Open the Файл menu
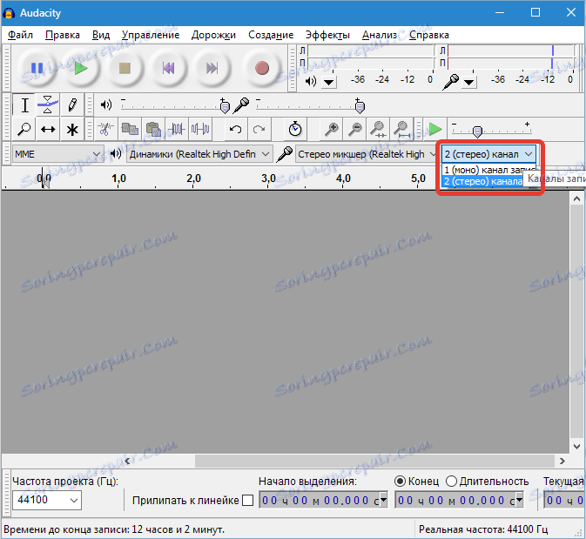The width and height of the screenshot is (586, 539). pyautogui.click(x=21, y=35)
